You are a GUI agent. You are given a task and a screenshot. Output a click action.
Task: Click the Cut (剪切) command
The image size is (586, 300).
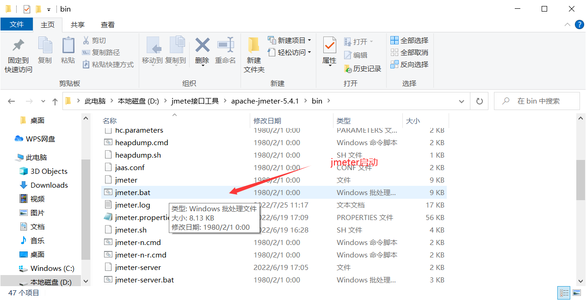[94, 41]
